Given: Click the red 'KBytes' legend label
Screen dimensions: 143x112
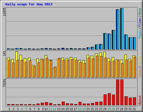Looking at the screenshot, I should point(140,101).
